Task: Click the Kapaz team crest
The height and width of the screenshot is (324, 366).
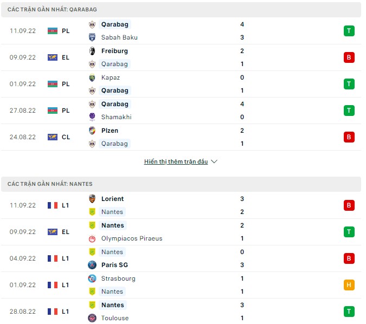Action: pos(92,77)
